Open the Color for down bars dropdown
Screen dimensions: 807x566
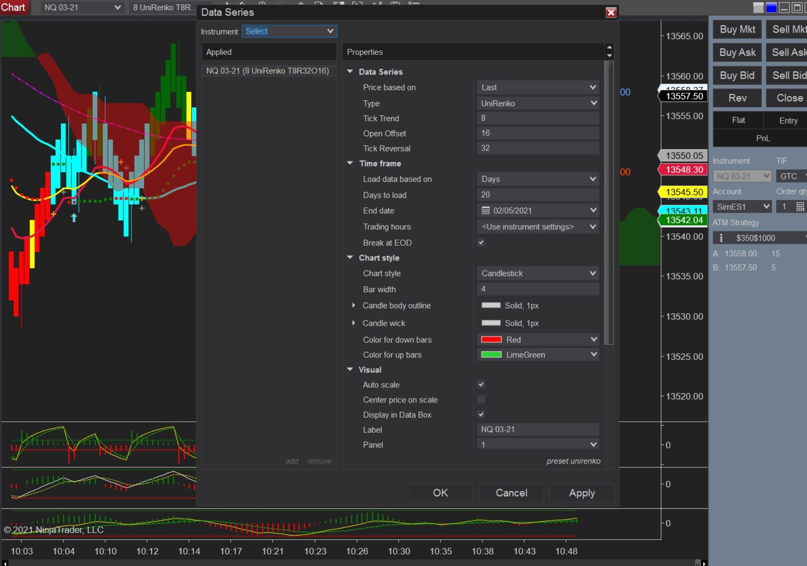click(x=538, y=340)
